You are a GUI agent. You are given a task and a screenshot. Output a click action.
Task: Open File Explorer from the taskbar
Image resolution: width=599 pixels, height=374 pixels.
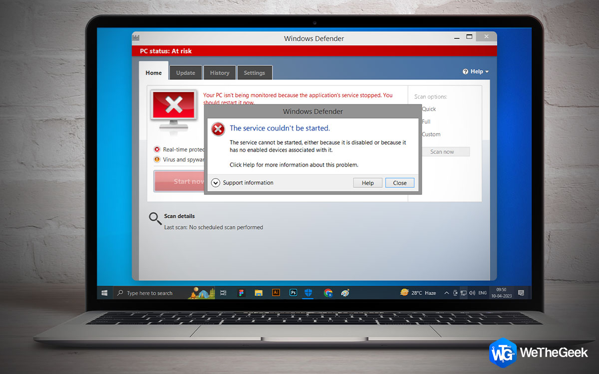258,293
